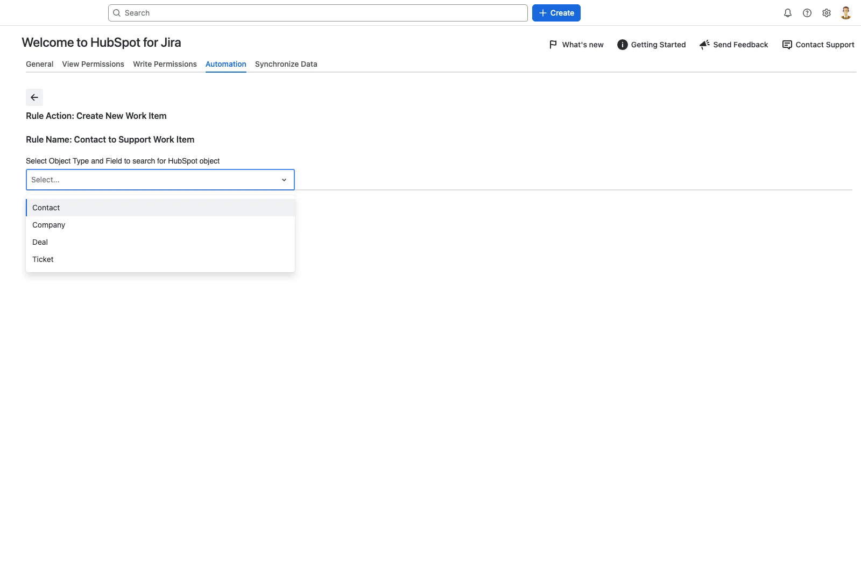Click the search magnifier icon
This screenshot has width=861, height=581.
pyautogui.click(x=117, y=13)
